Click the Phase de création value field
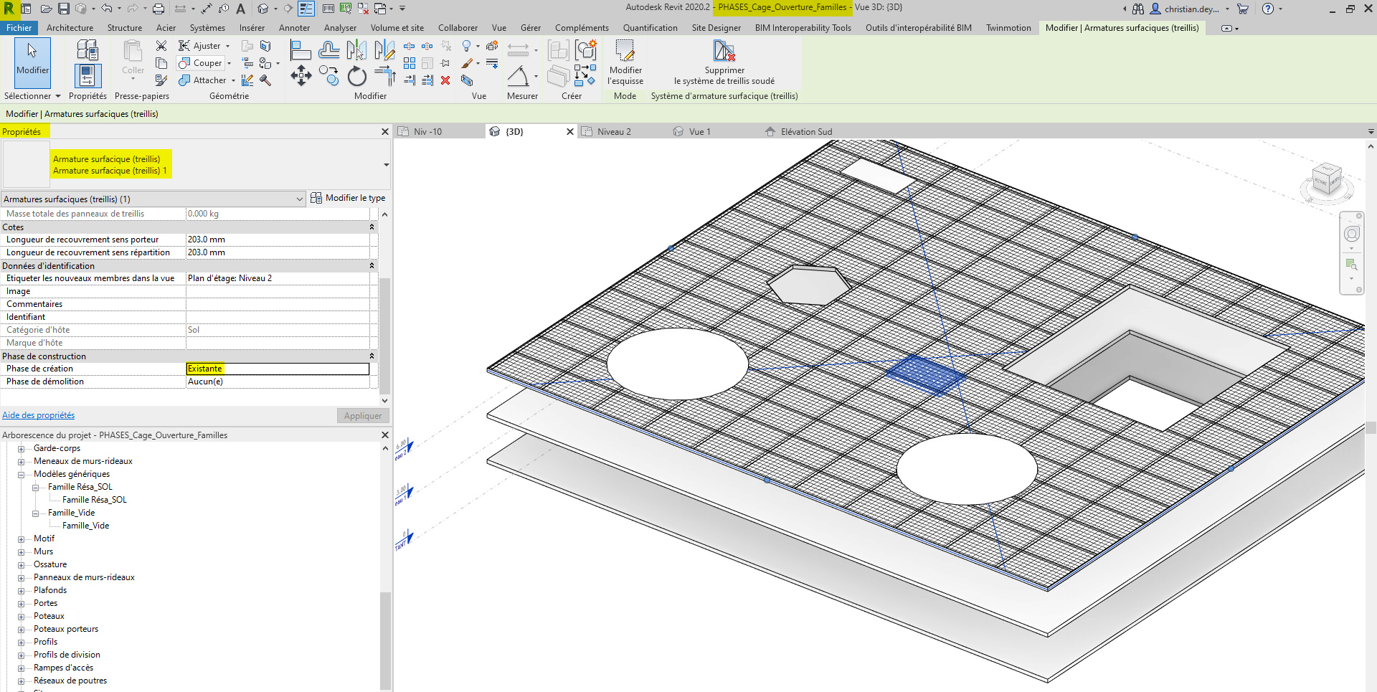 pyautogui.click(x=277, y=369)
